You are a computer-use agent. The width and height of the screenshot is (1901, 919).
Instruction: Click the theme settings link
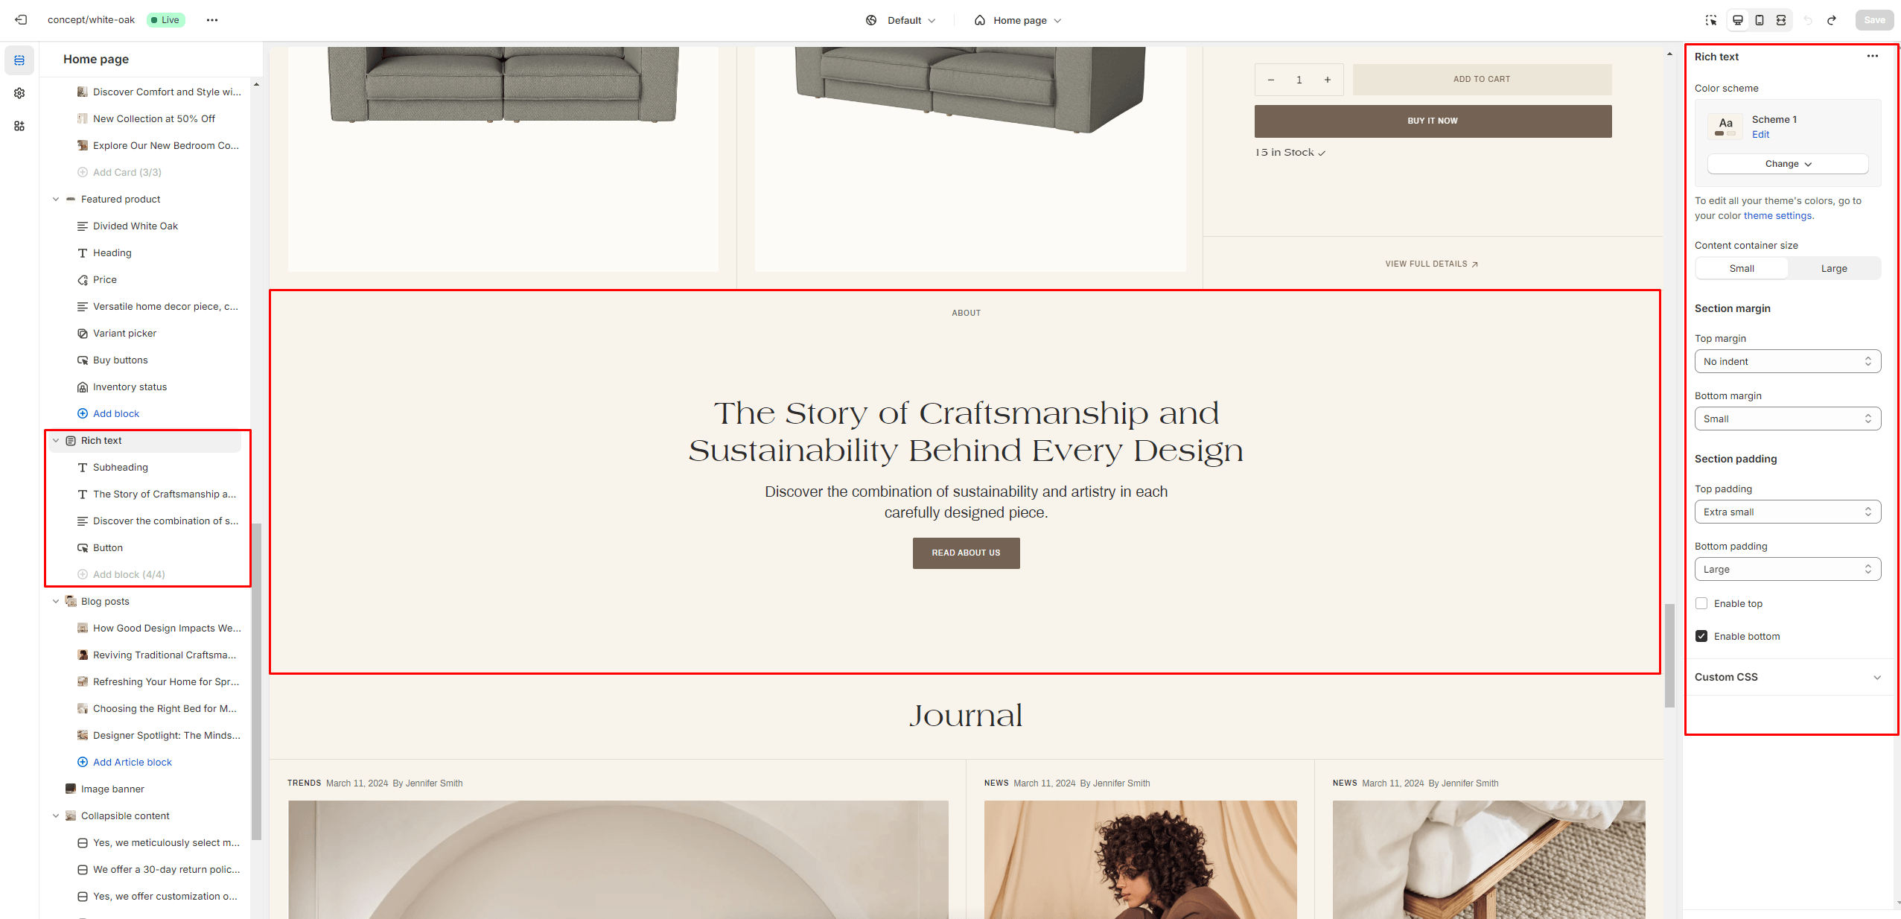tap(1777, 216)
